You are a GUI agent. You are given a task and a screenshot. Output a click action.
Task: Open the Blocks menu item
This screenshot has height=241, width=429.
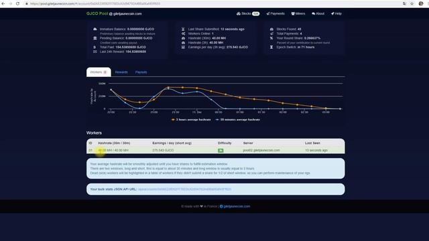click(248, 13)
